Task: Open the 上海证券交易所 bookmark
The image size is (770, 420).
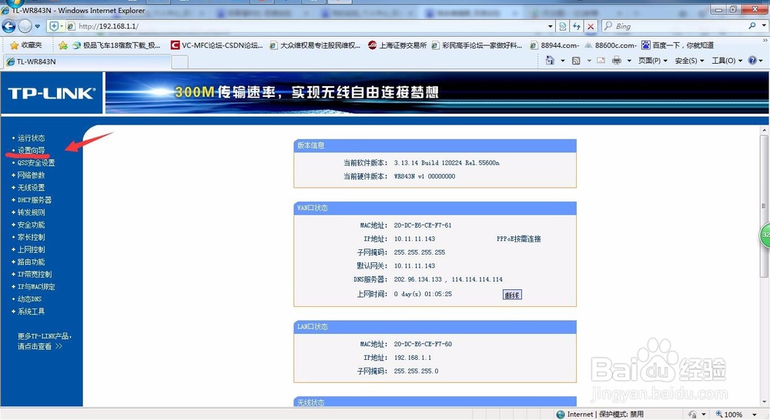Action: 397,45
